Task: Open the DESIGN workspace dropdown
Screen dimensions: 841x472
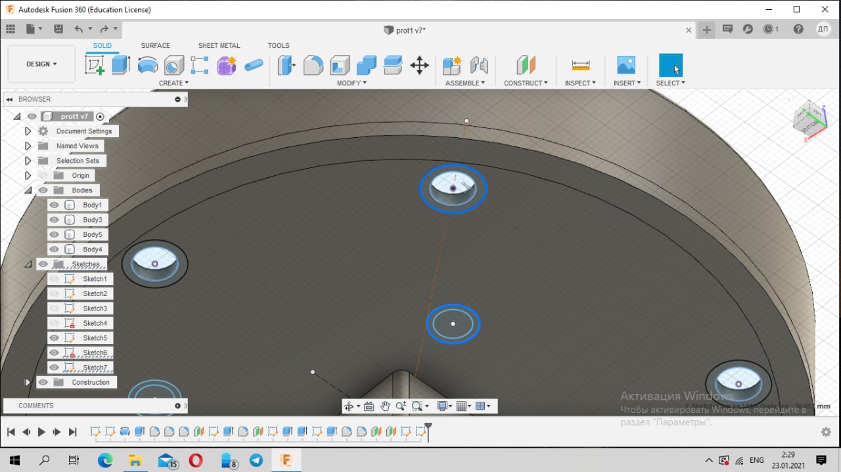Action: [x=41, y=64]
